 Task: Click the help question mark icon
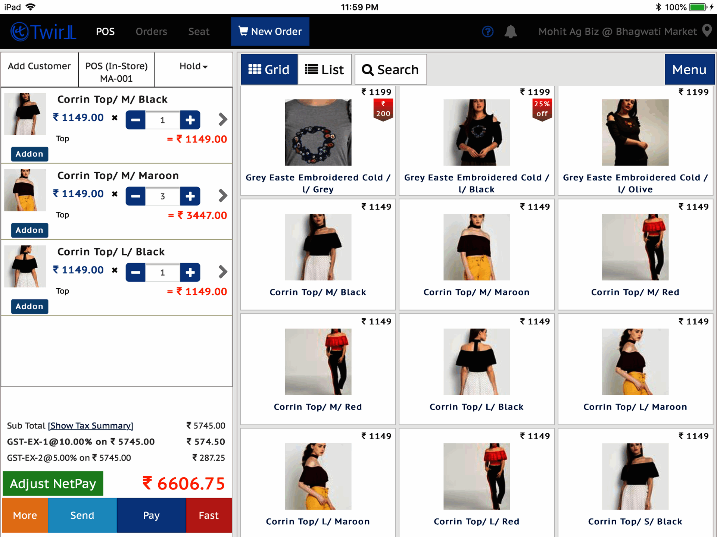487,32
